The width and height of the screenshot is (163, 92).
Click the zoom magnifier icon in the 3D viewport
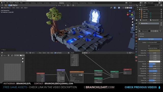coord(132,19)
